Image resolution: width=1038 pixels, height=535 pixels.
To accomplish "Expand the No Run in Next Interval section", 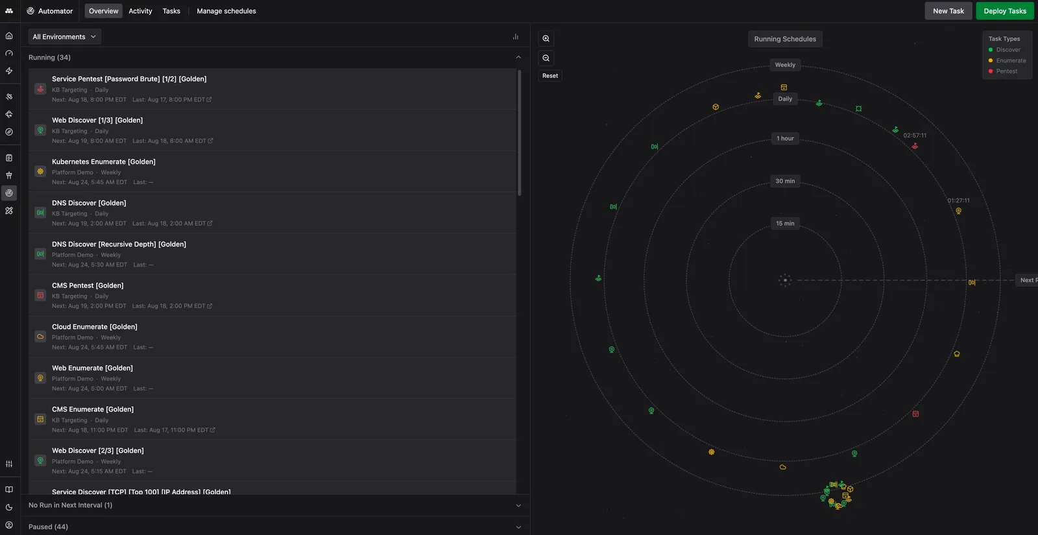I will point(274,505).
